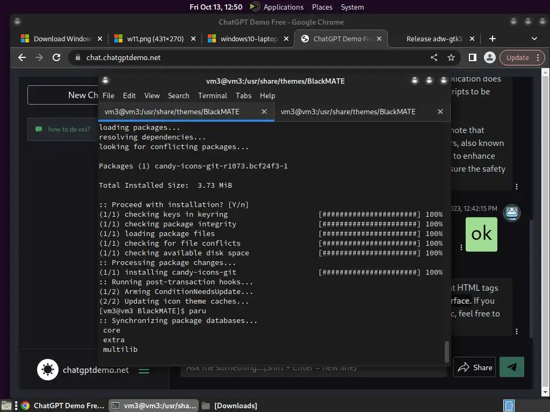Share this page icon in address bar
The height and width of the screenshot is (412, 550).
(x=434, y=57)
